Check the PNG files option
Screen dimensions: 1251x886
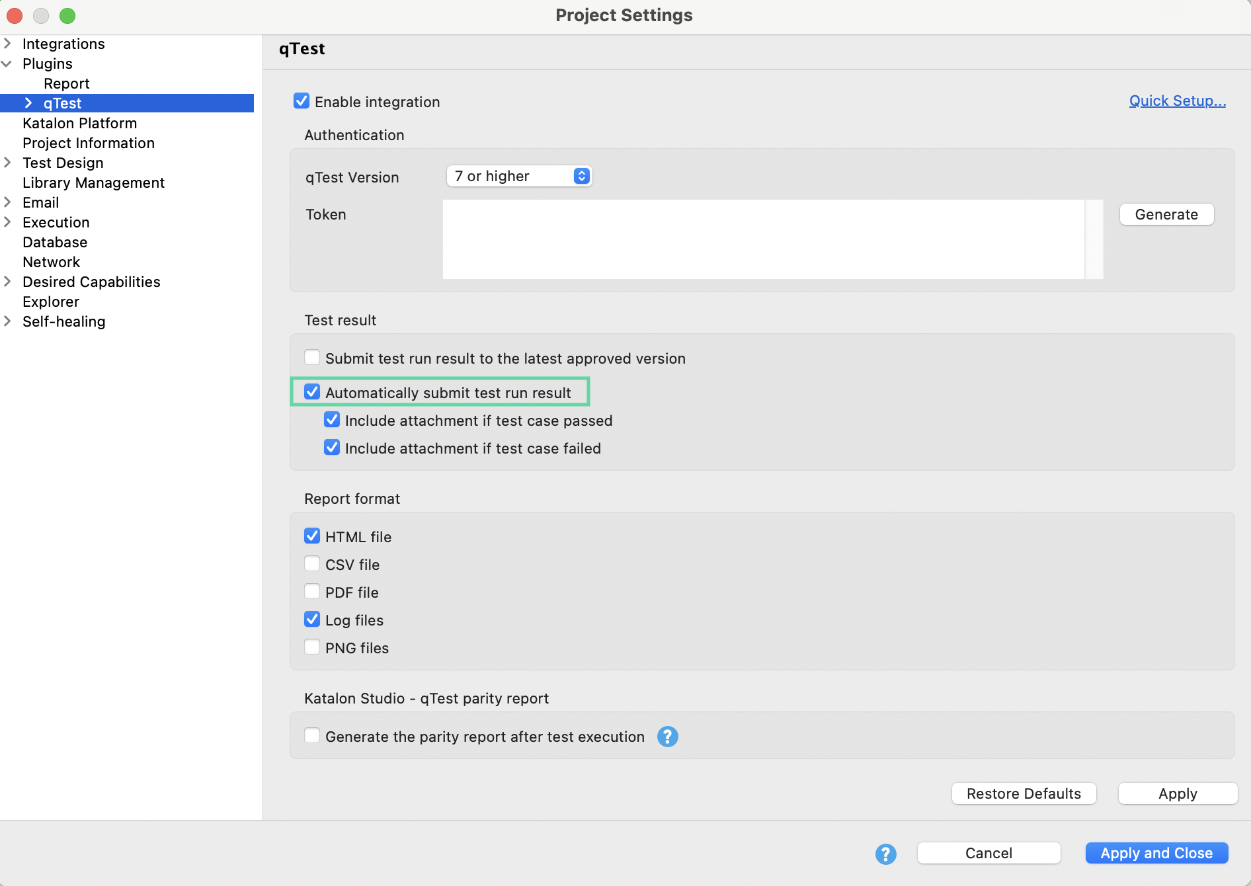pyautogui.click(x=311, y=647)
